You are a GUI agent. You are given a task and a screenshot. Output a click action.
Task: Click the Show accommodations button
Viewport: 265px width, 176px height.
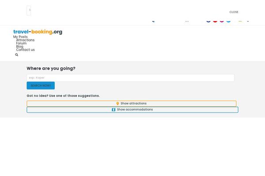[132, 110]
